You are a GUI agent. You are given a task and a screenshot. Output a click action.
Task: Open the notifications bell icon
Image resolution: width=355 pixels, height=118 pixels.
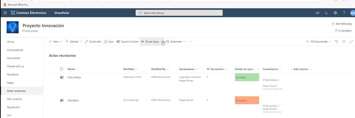327,13
